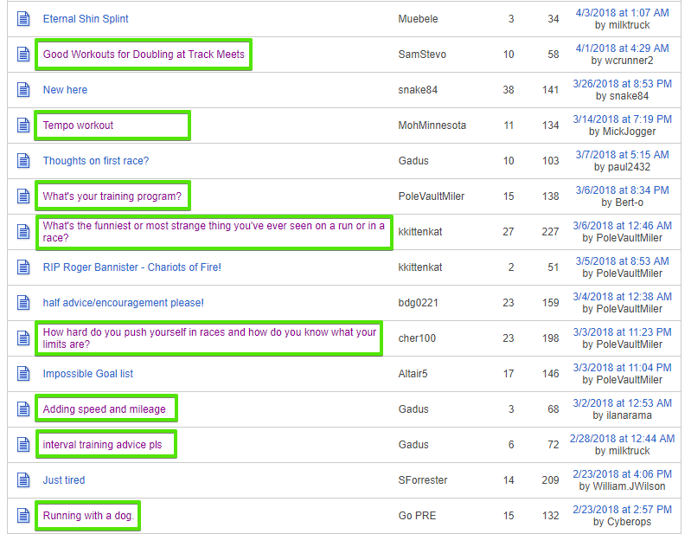Click document icon beside What's your training program?
691x534 pixels.
coord(23,196)
